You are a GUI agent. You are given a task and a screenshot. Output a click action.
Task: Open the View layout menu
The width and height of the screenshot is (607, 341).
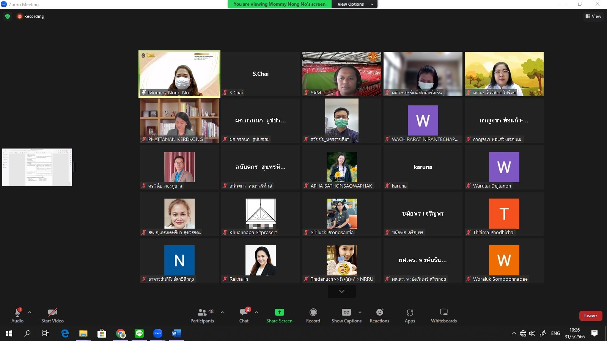click(x=593, y=16)
